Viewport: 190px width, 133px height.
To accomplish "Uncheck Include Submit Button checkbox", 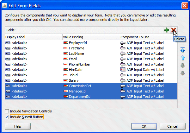I will pyautogui.click(x=7, y=117).
